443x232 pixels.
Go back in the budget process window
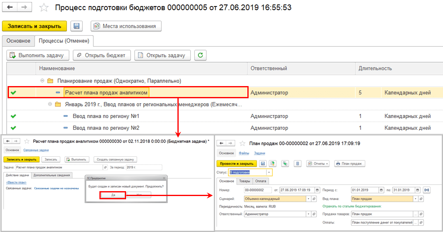pos(10,7)
